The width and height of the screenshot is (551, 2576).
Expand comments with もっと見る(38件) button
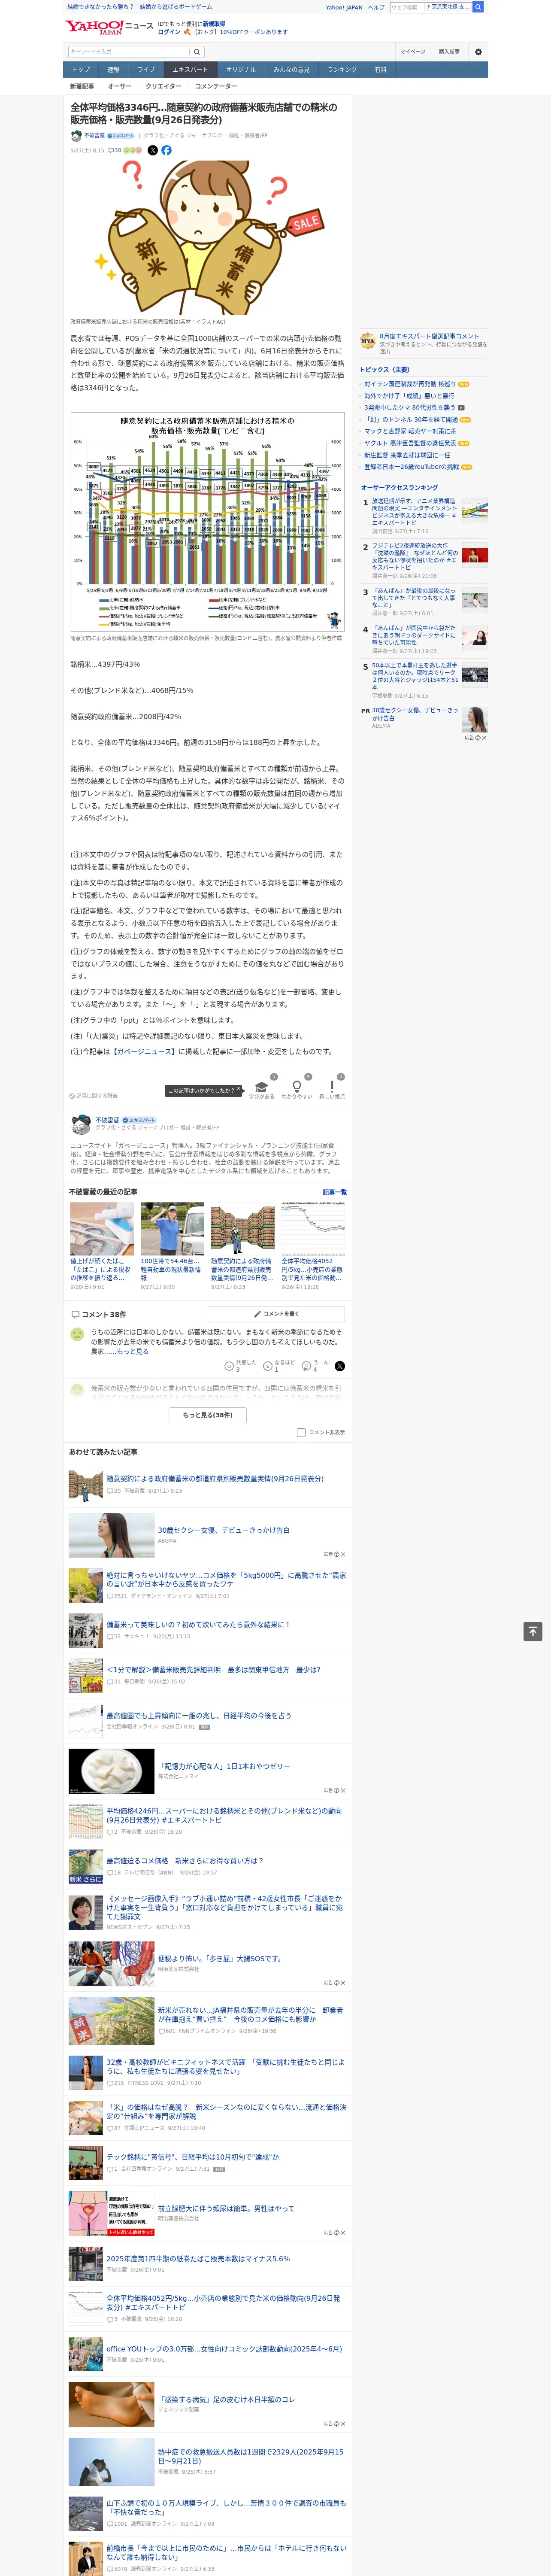[x=208, y=1415]
